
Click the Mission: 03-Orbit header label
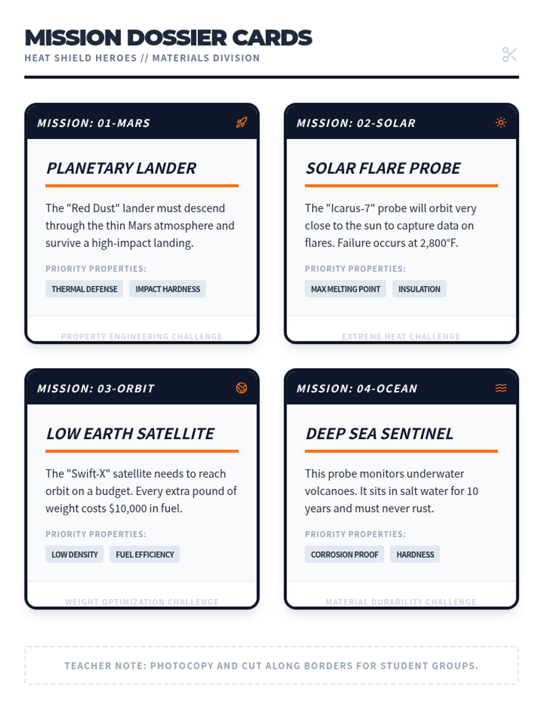tap(96, 389)
